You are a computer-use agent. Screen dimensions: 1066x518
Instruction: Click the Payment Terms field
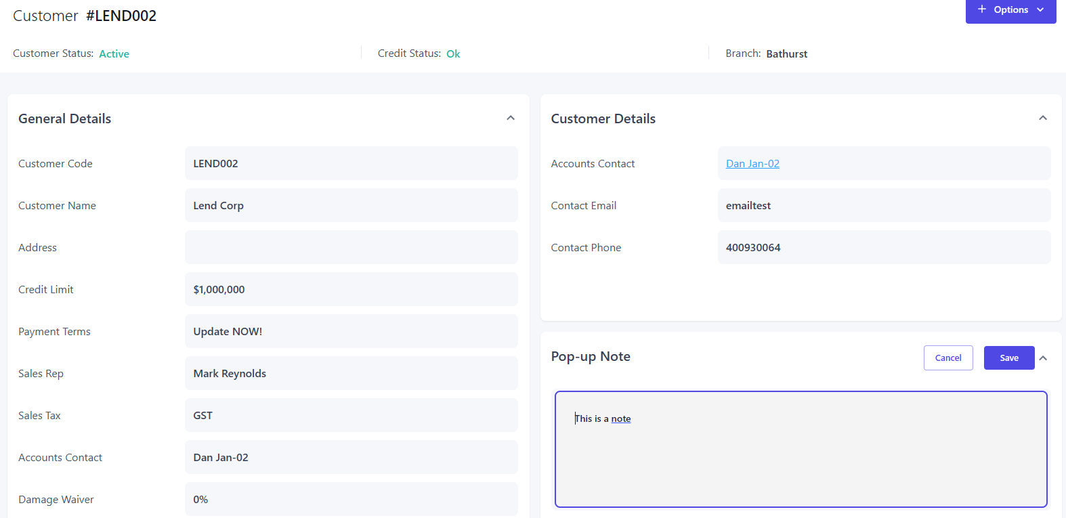[x=351, y=332]
